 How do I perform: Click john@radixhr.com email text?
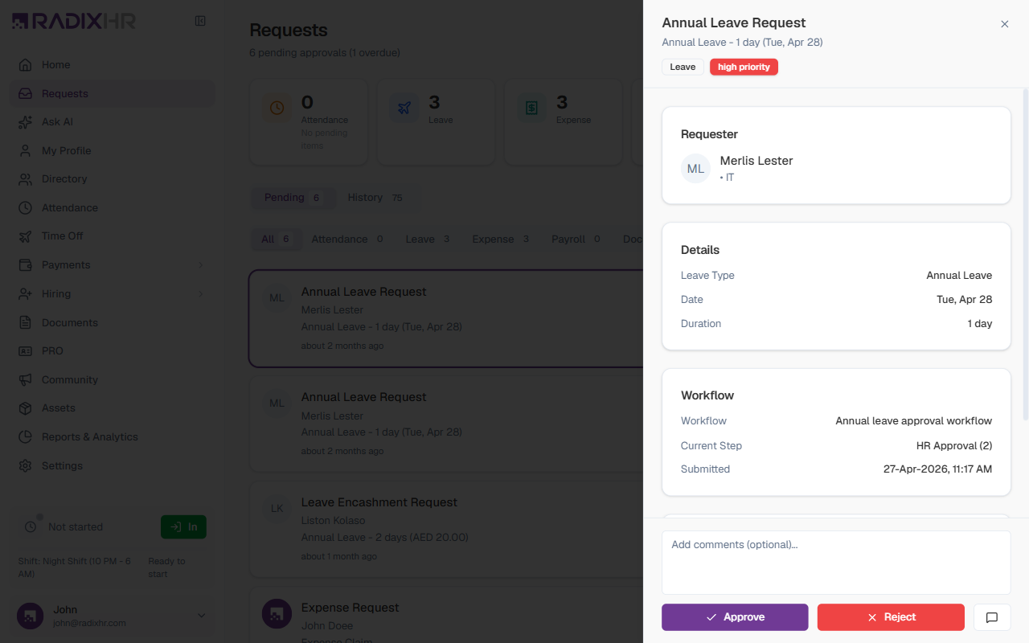[90, 623]
